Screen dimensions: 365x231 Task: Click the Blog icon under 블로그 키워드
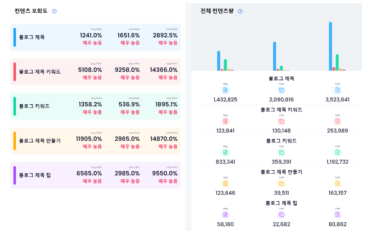(x=225, y=152)
